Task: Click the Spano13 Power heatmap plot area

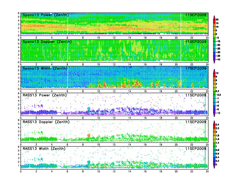Action: click(x=114, y=24)
